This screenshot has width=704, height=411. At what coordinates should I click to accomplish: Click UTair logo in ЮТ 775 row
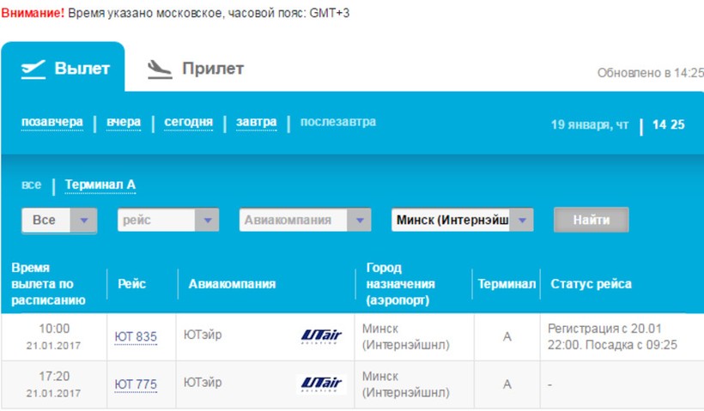point(321,384)
